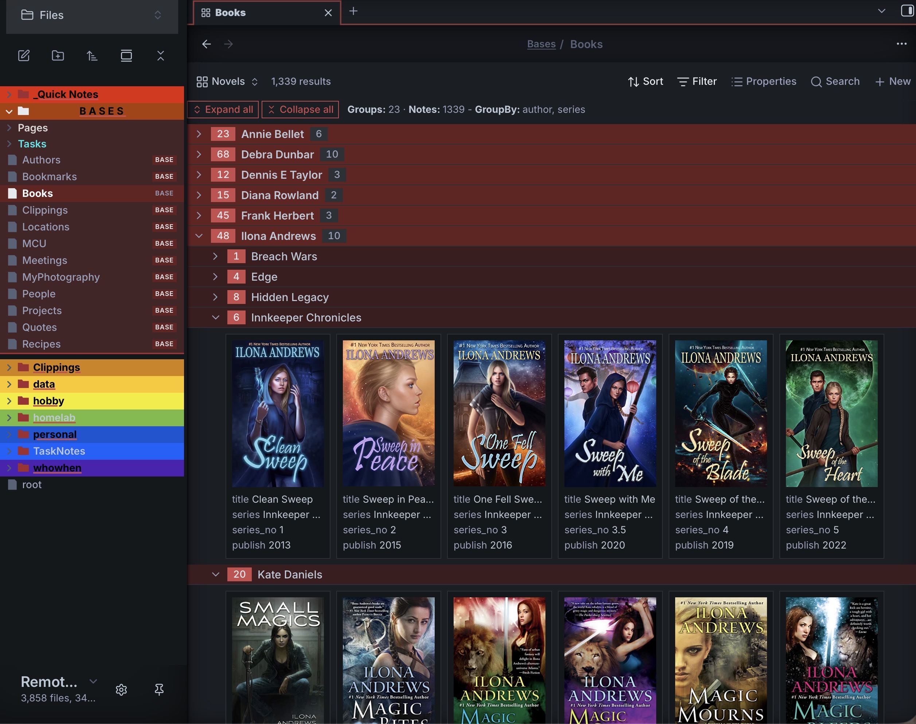Expand the Hidden Legacy series

click(216, 297)
